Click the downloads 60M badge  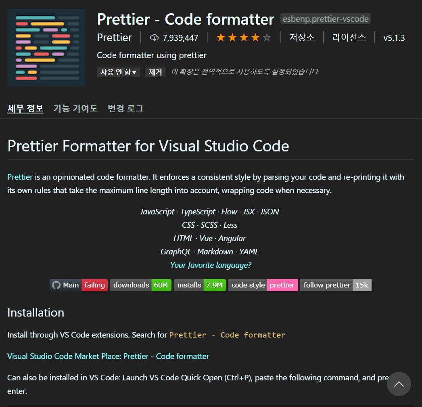pos(140,285)
